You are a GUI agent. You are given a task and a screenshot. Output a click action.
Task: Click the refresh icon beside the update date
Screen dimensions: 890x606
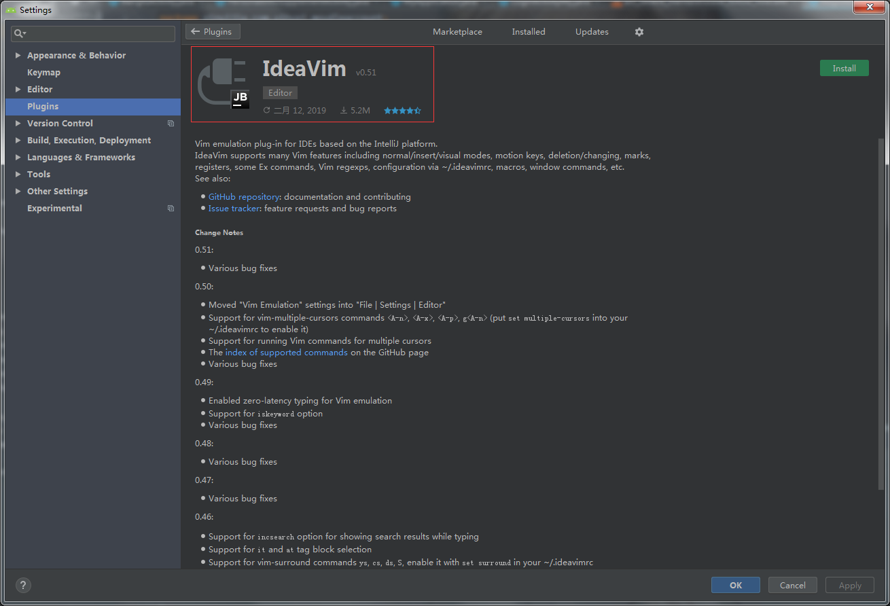(266, 109)
